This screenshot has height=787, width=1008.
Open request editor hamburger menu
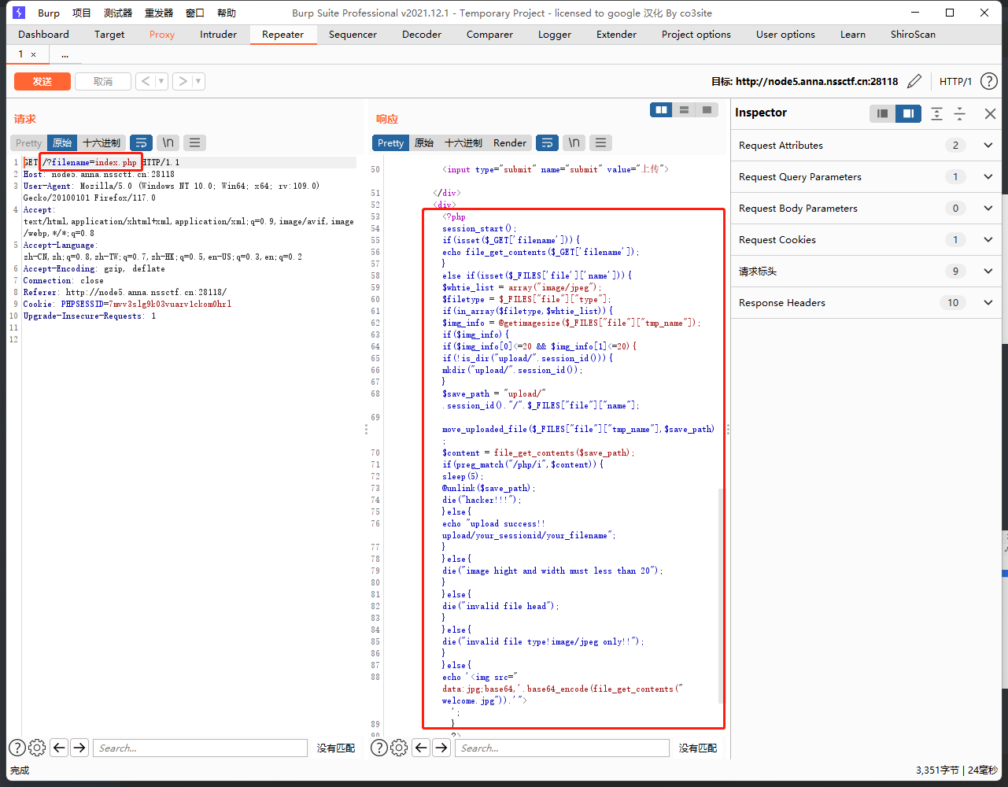pyautogui.click(x=194, y=142)
